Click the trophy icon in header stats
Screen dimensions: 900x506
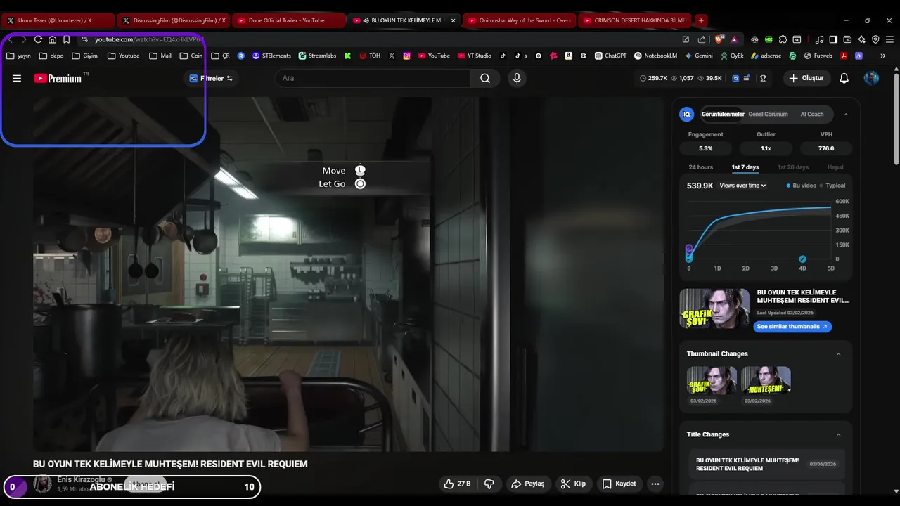point(763,78)
